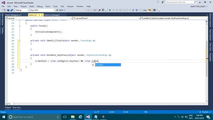This screenshot has height=120, width=213.
Task: Open the Toolbox side panel
Action: coord(2,30)
